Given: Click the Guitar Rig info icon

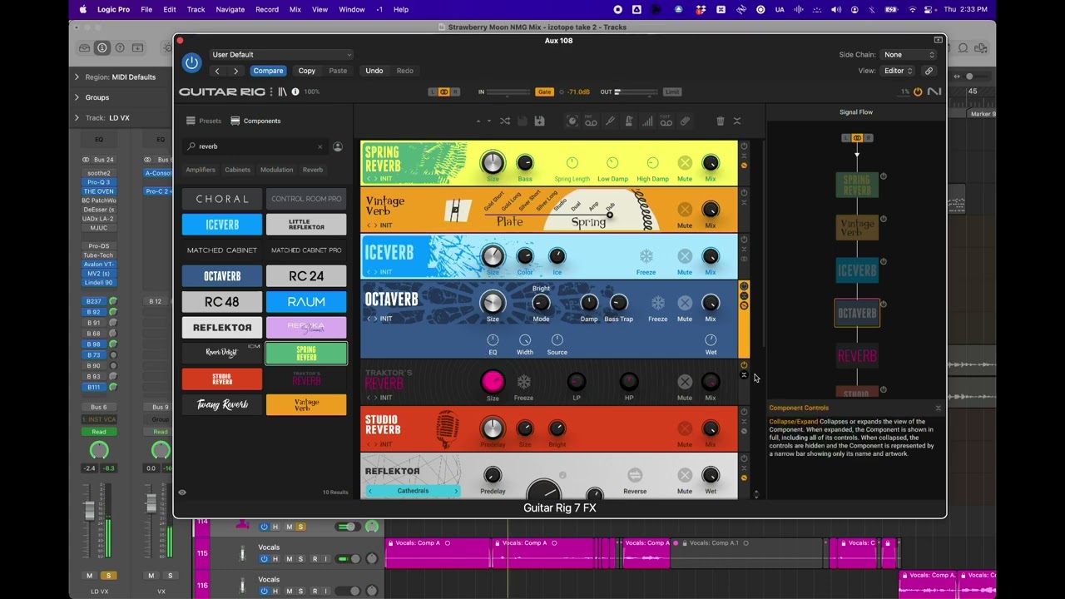Looking at the screenshot, I should coord(295,92).
